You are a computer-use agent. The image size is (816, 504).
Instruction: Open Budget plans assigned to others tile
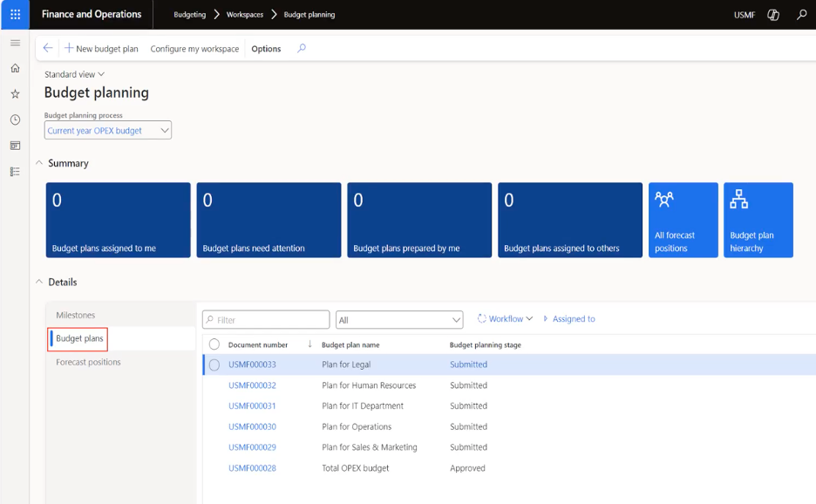coord(570,220)
